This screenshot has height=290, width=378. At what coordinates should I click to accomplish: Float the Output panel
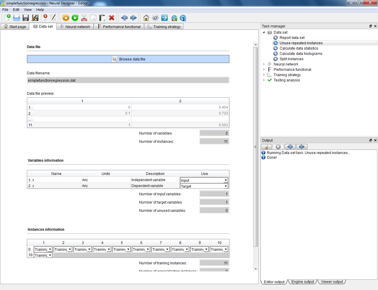pyautogui.click(x=371, y=140)
